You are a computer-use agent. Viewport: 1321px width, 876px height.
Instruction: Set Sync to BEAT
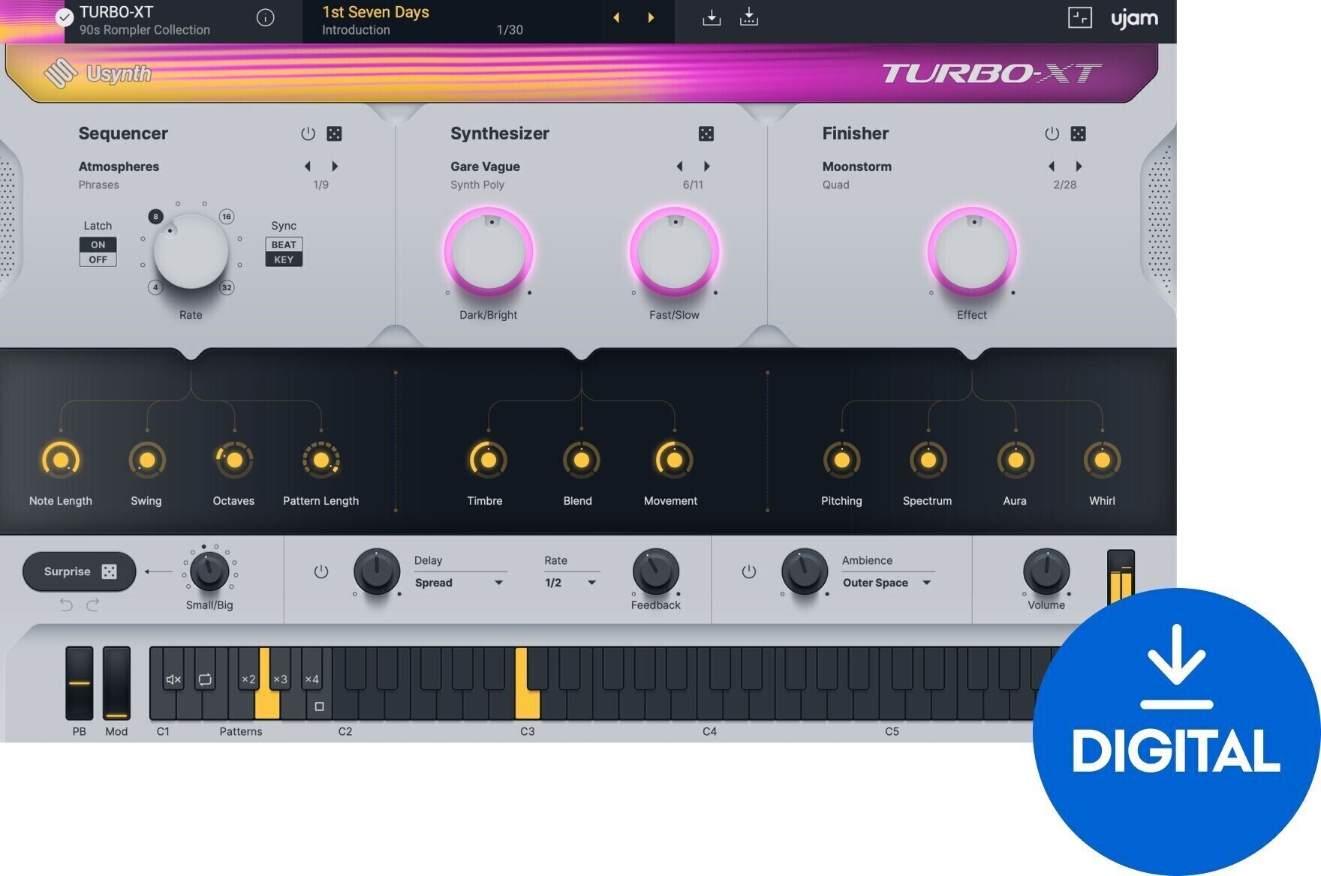[x=284, y=244]
